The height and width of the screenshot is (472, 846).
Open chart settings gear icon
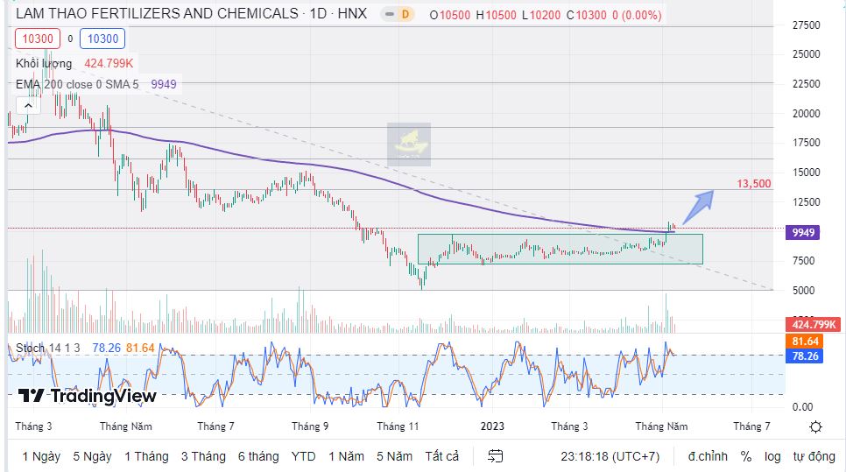815,426
